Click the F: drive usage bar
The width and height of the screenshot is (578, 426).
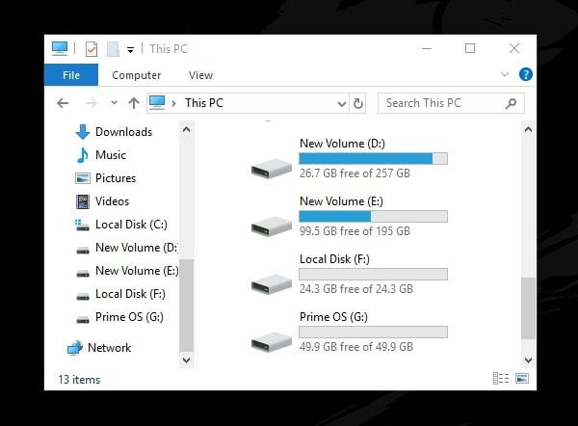(x=374, y=275)
